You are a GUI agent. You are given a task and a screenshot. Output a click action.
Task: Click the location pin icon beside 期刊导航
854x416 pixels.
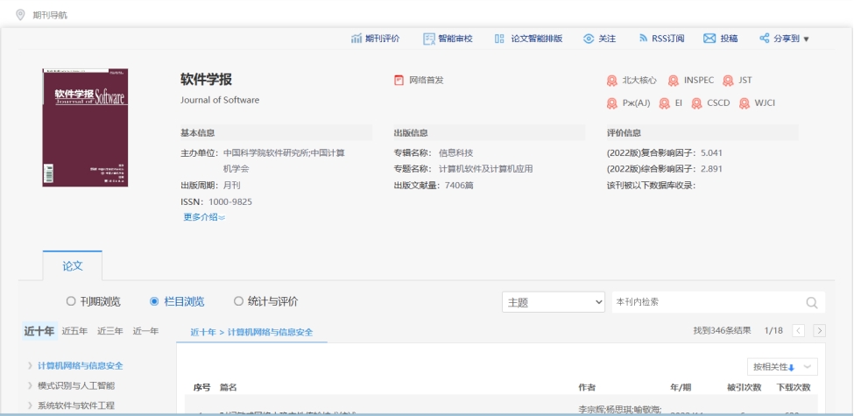(x=20, y=15)
